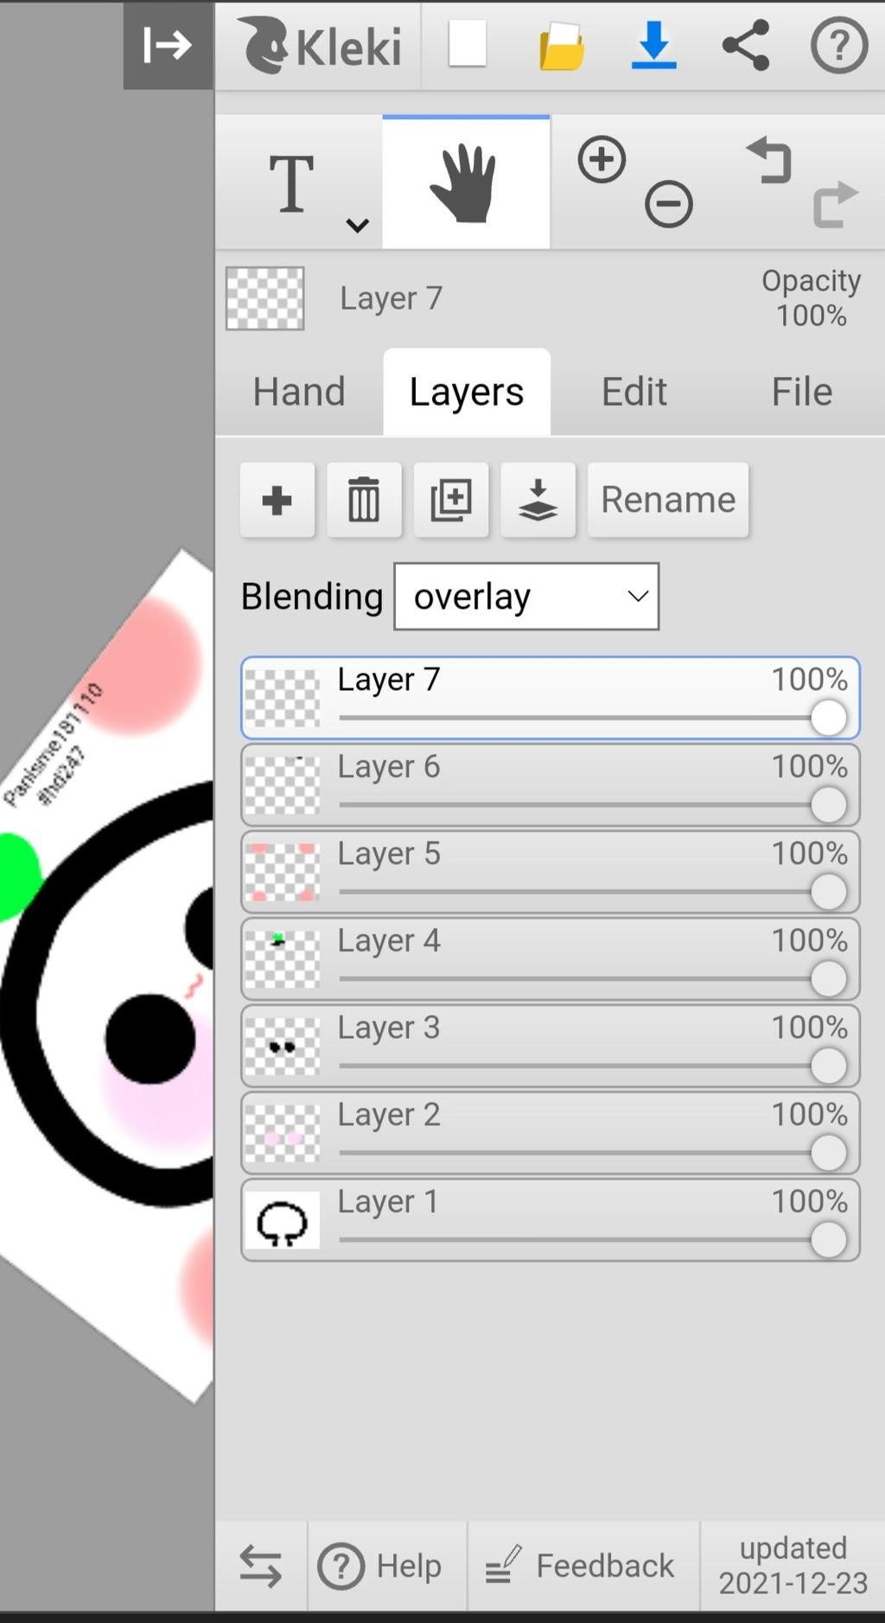Zoom in with the plus magnifier

[x=602, y=159]
